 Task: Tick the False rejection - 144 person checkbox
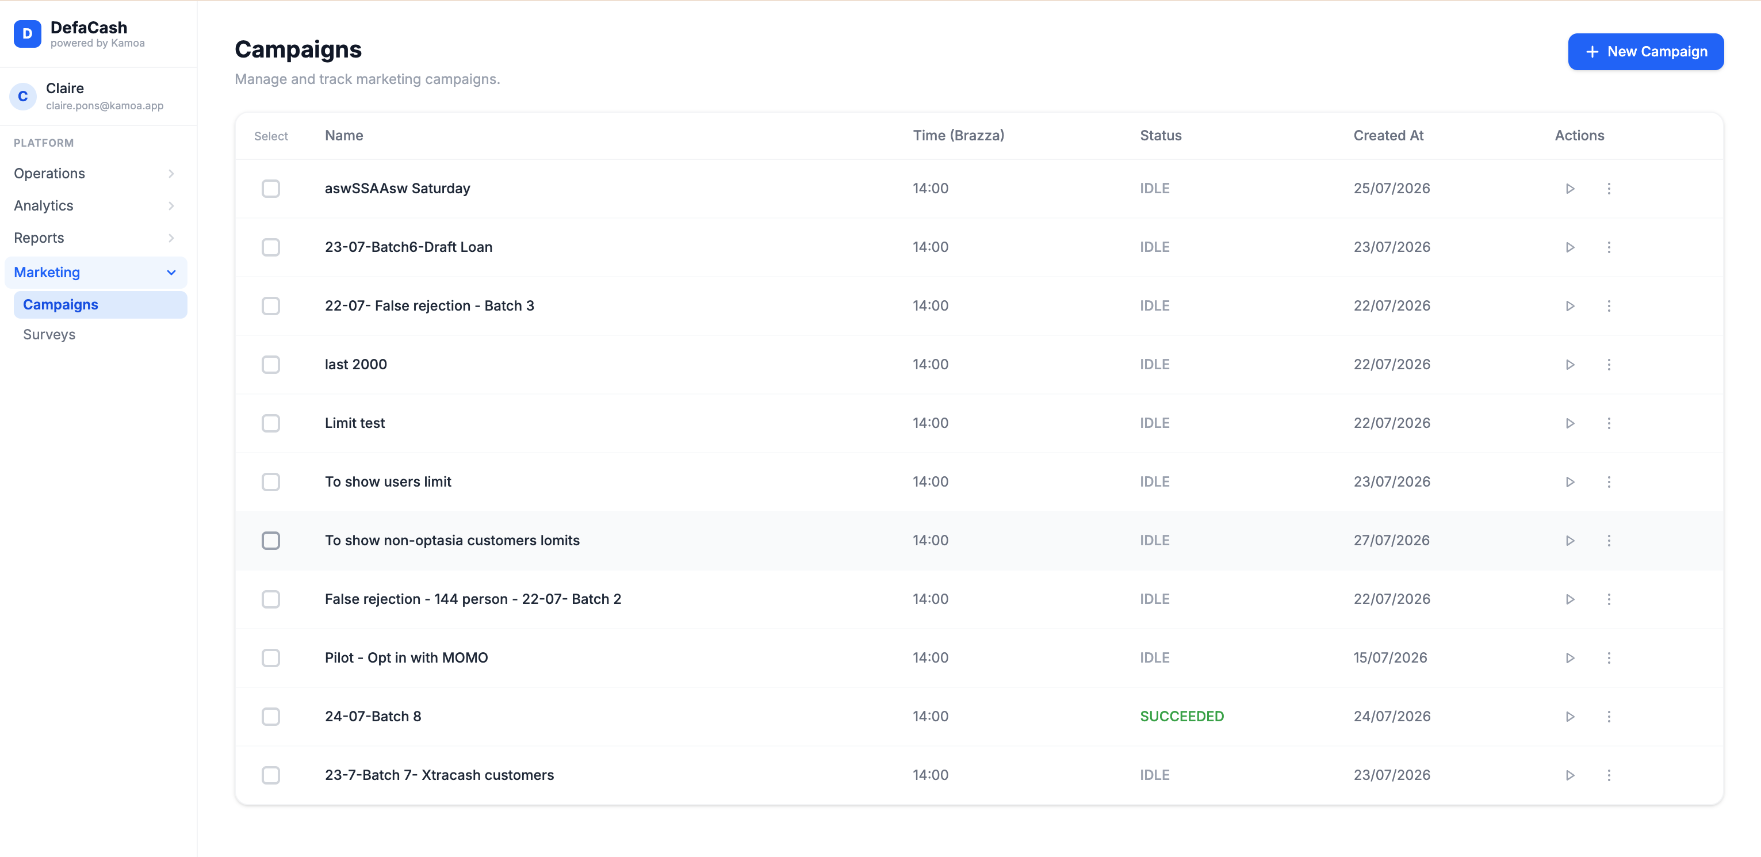(x=271, y=599)
